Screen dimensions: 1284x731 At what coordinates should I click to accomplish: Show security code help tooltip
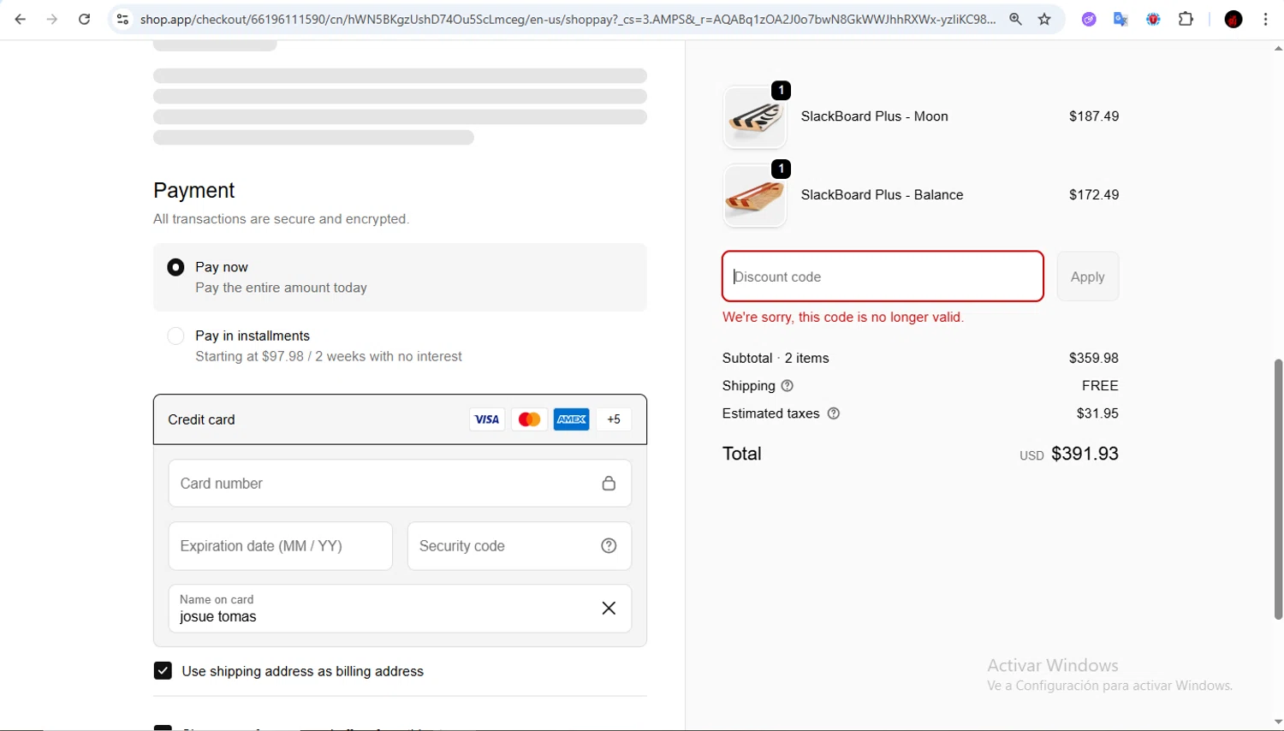(x=609, y=546)
